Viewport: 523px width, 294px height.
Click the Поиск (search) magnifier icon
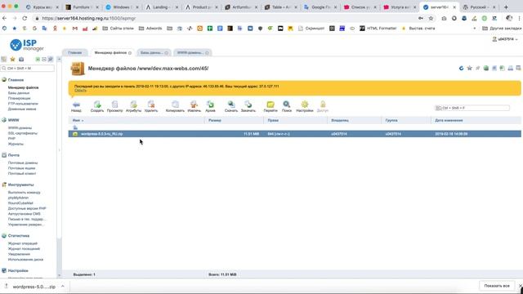[287, 106]
